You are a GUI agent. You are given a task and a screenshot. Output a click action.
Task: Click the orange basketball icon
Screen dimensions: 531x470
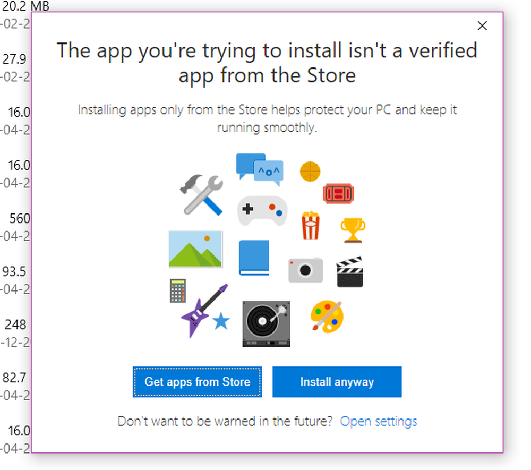coord(310,172)
